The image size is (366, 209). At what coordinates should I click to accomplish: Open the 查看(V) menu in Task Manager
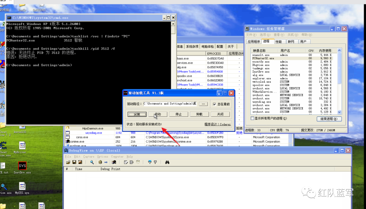[x=279, y=35]
